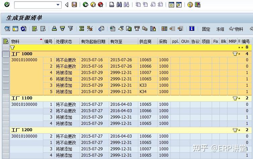Click the green Enter checkmark icon
Image resolution: width=253 pixels, height=159 pixels.
[7, 4]
